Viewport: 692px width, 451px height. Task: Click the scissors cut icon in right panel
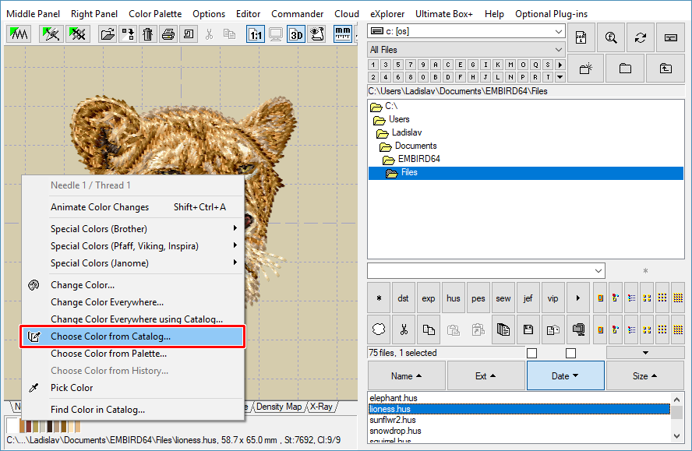coord(404,329)
